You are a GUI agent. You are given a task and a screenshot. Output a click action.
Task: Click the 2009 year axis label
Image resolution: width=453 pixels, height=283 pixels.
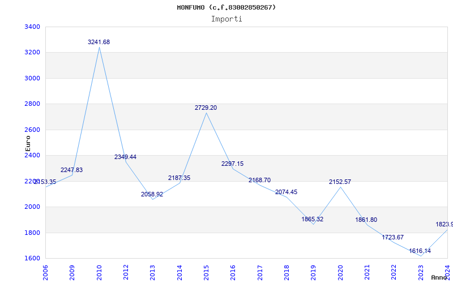[x=72, y=272]
